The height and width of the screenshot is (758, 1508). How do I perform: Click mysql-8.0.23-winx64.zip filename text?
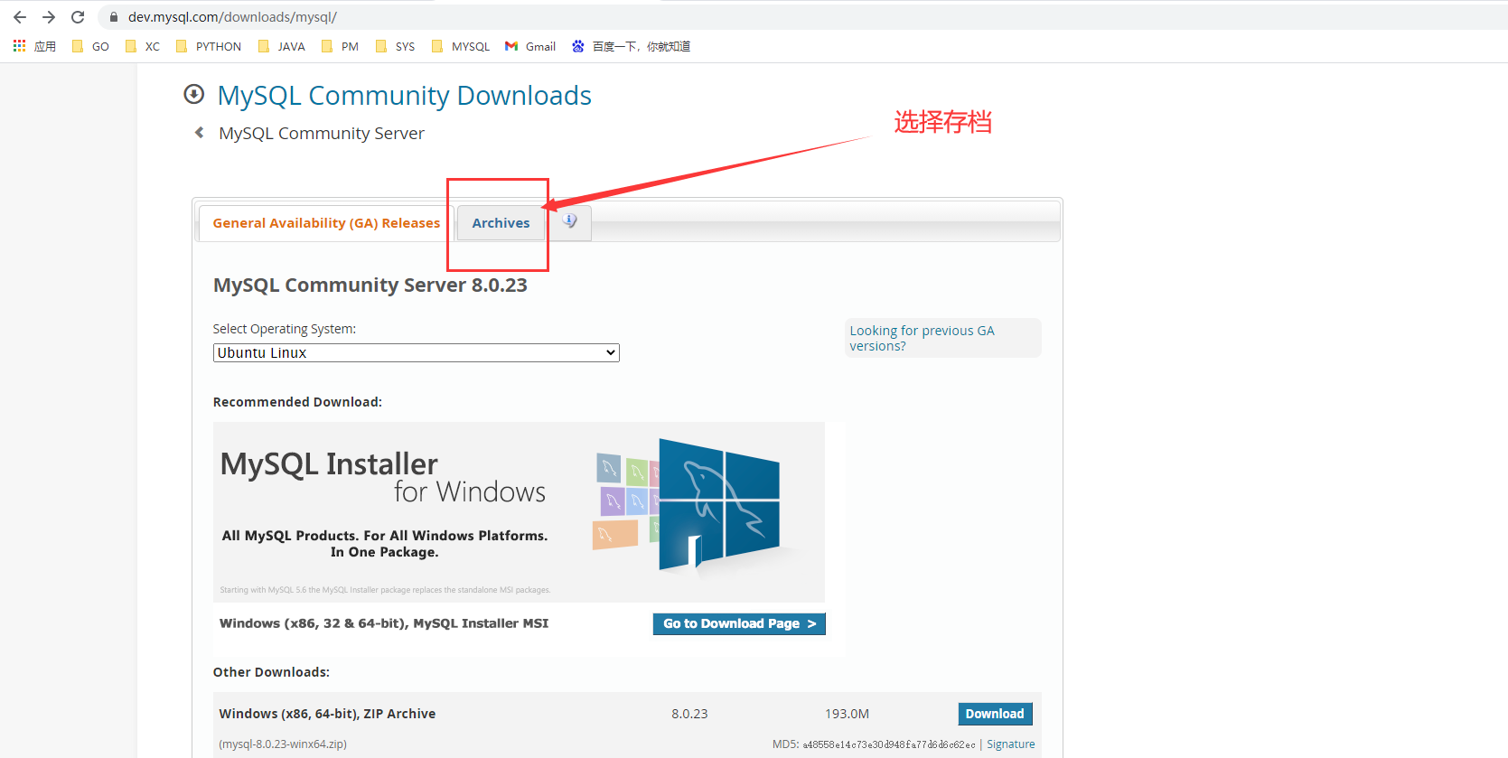pos(283,744)
